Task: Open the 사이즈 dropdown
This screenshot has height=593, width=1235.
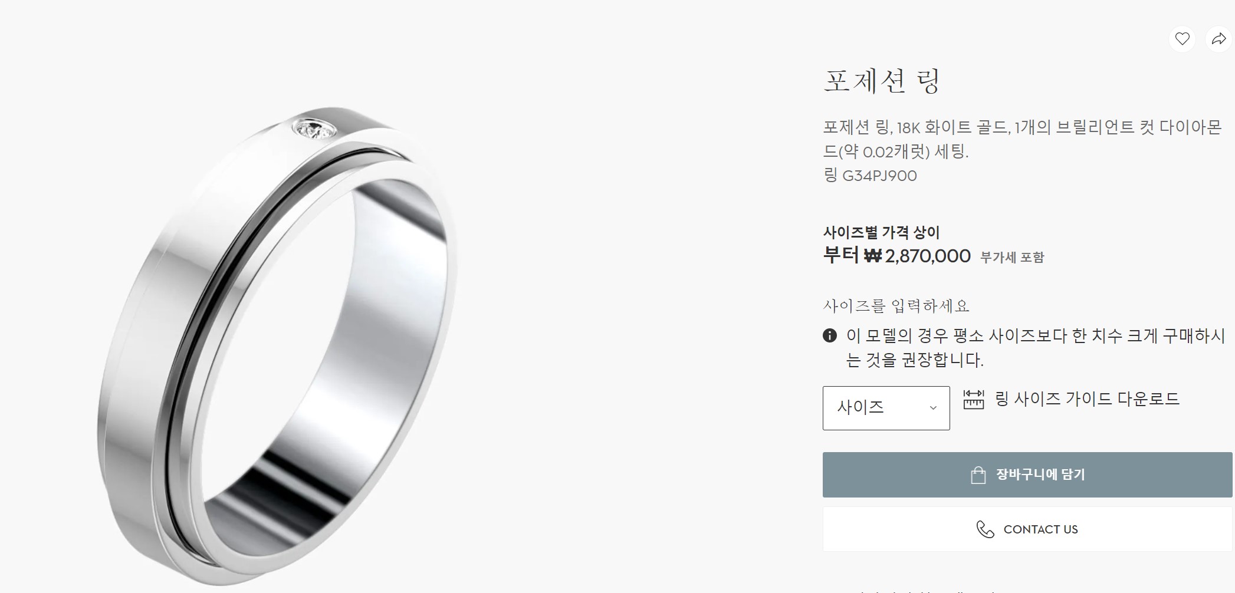Action: pyautogui.click(x=886, y=408)
